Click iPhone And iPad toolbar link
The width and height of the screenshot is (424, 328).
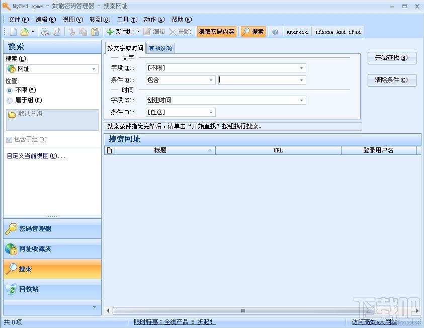tap(338, 32)
